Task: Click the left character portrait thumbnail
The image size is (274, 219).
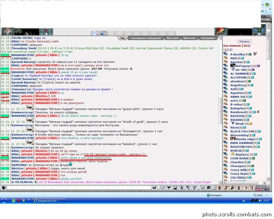Action: pos(7,31)
